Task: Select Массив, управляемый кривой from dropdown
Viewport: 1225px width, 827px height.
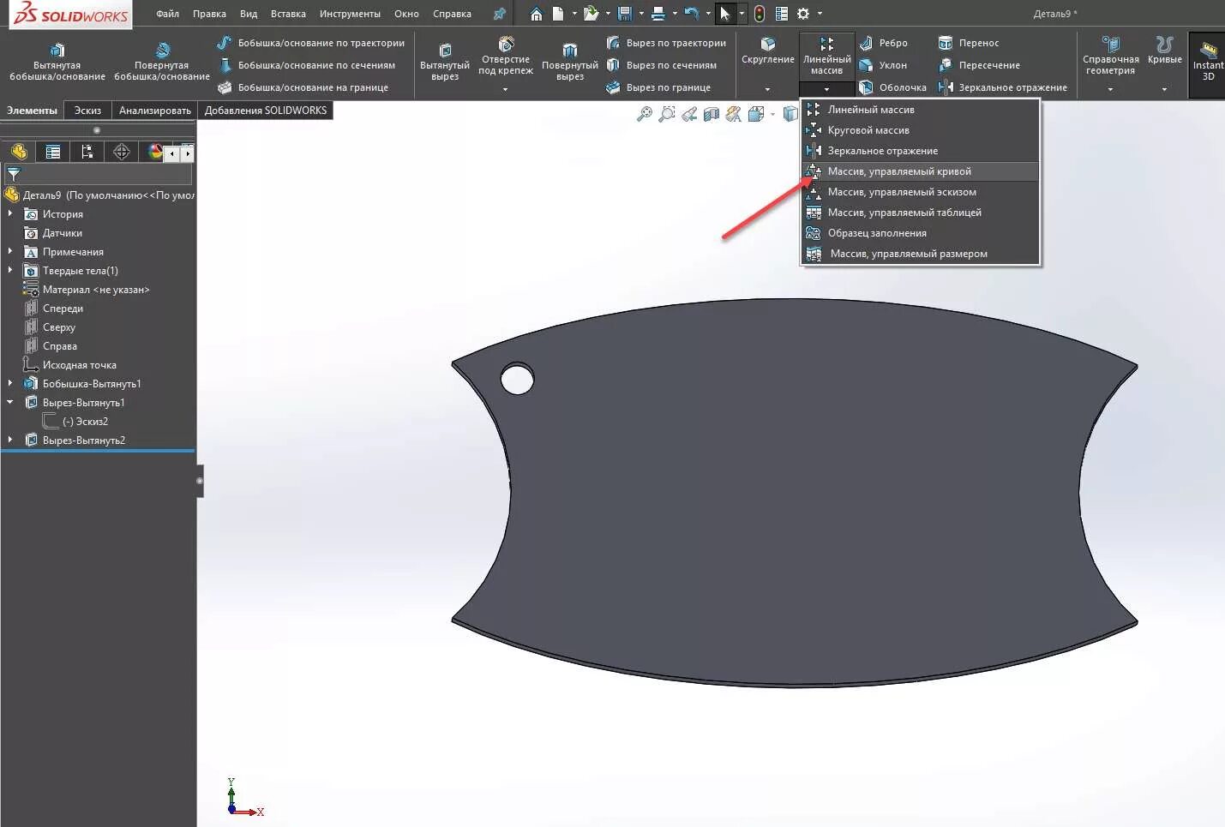Action: click(920, 171)
